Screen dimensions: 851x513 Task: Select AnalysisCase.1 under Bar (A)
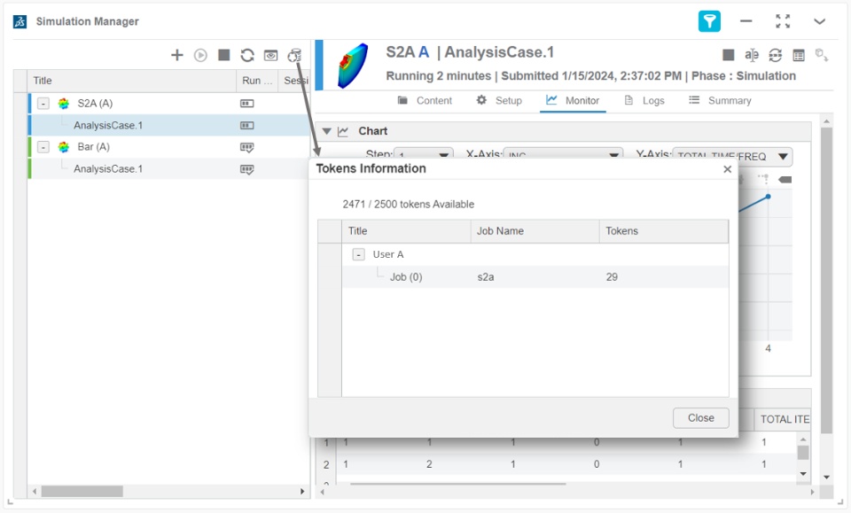[108, 169]
